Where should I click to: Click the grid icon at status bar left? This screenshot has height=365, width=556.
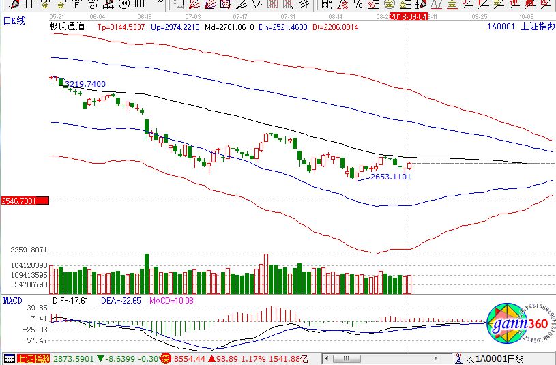(x=8, y=359)
